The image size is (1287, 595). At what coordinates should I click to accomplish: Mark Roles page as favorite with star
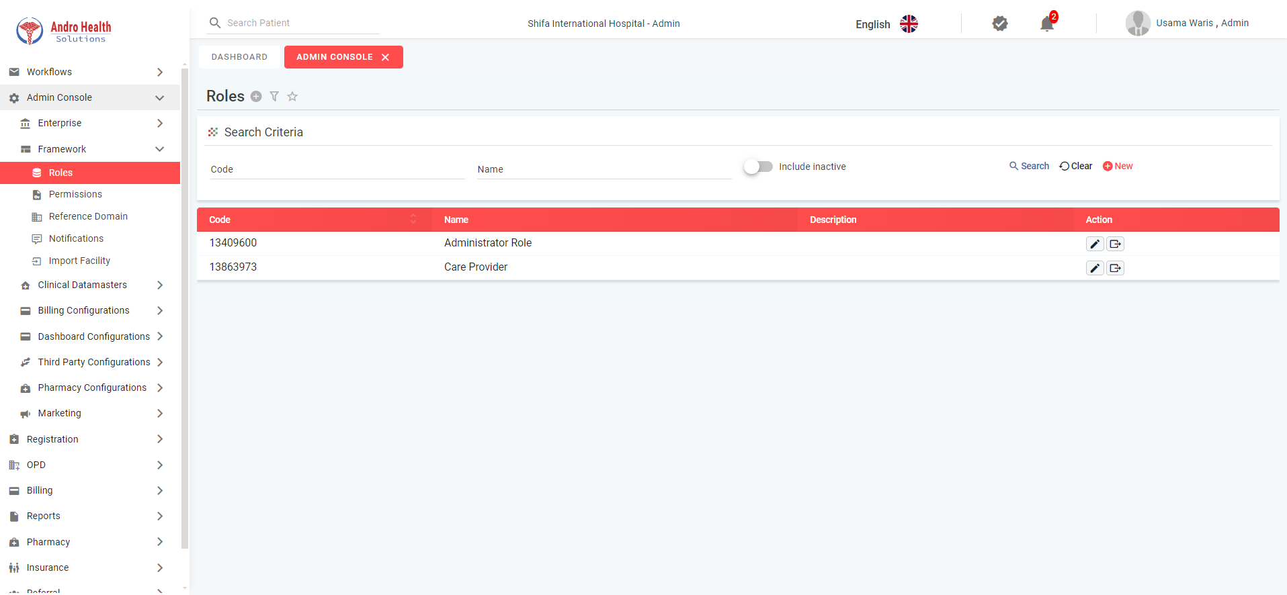tap(292, 97)
